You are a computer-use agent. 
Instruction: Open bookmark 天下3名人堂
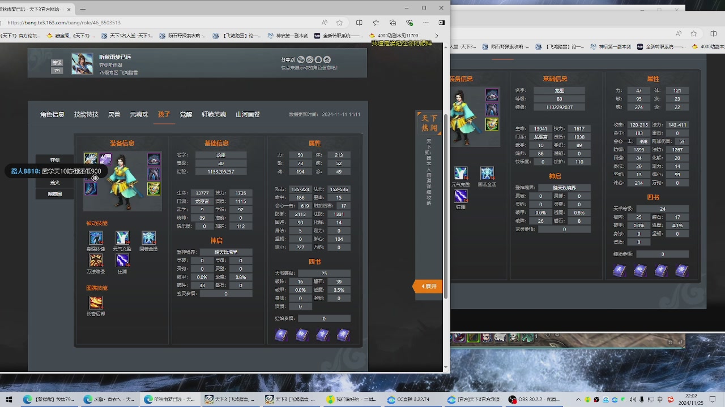coord(127,36)
